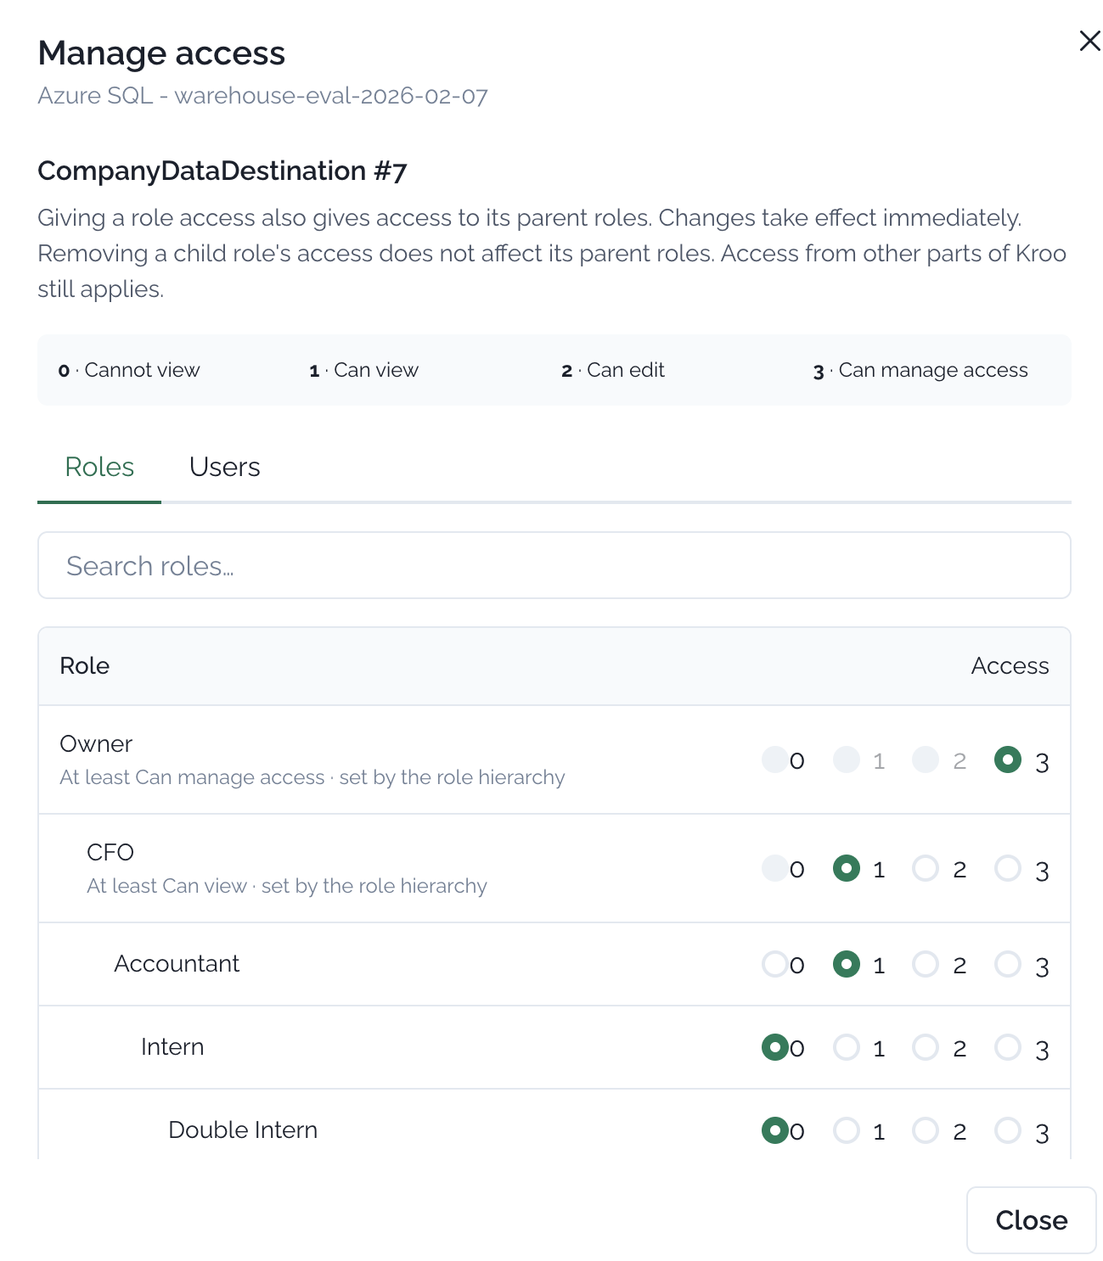Pick level 3 for Double Intern
The height and width of the screenshot is (1261, 1103).
pyautogui.click(x=1008, y=1130)
